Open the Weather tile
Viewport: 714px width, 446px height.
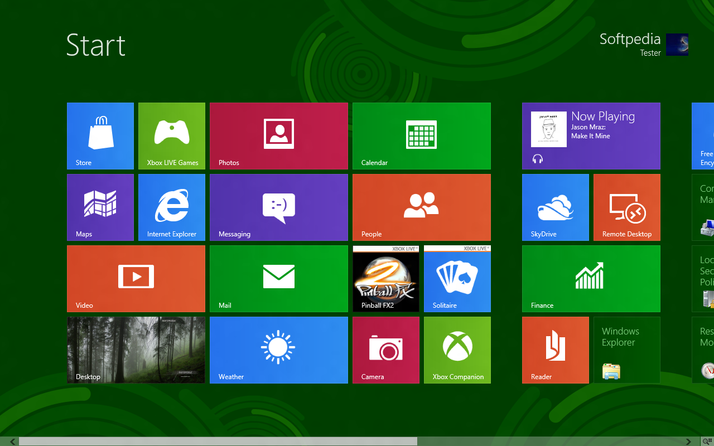click(x=279, y=350)
